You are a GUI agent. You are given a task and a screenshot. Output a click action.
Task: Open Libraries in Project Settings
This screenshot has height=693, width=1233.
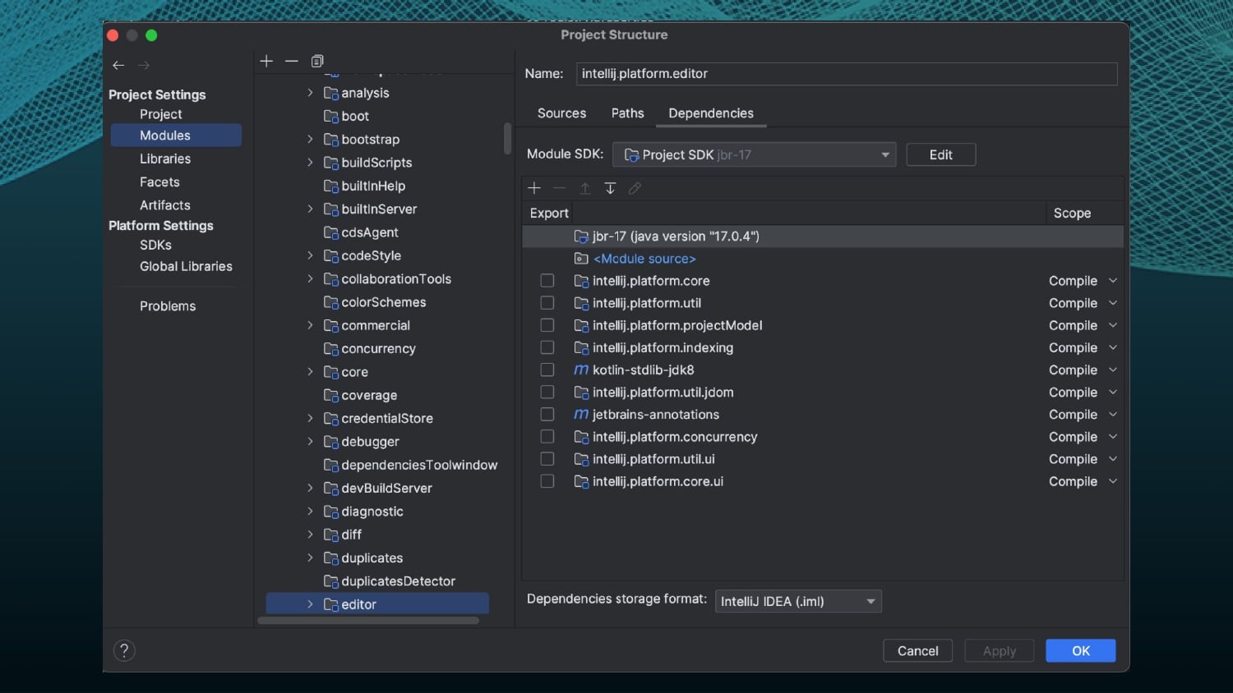(165, 159)
